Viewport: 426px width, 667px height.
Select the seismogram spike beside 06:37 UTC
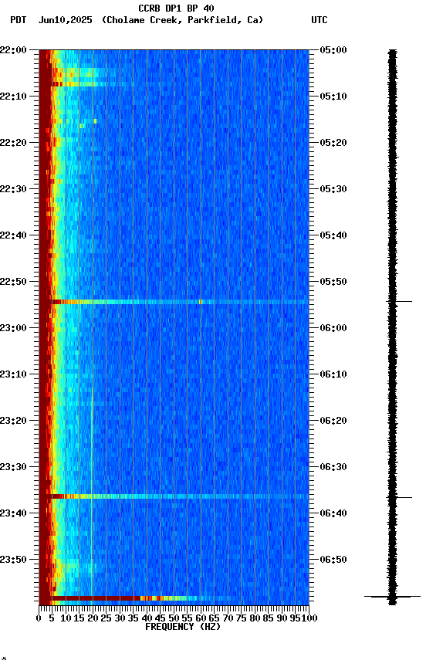point(399,497)
